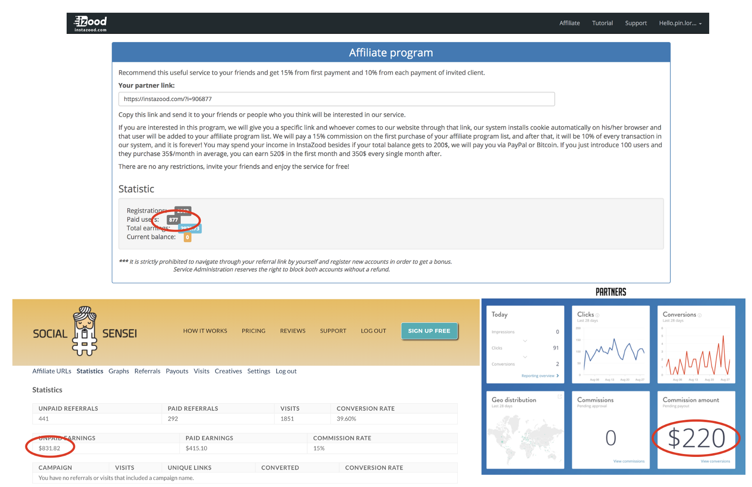This screenshot has height=487, width=752.
Task: Click the Today clicks value 91
Action: tap(556, 348)
